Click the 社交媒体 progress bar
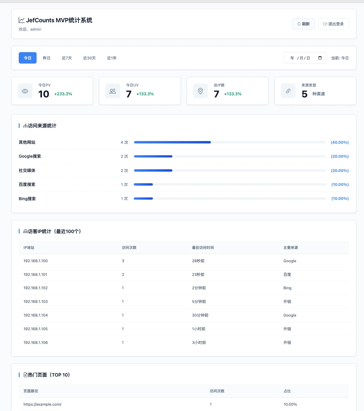 [x=230, y=170]
